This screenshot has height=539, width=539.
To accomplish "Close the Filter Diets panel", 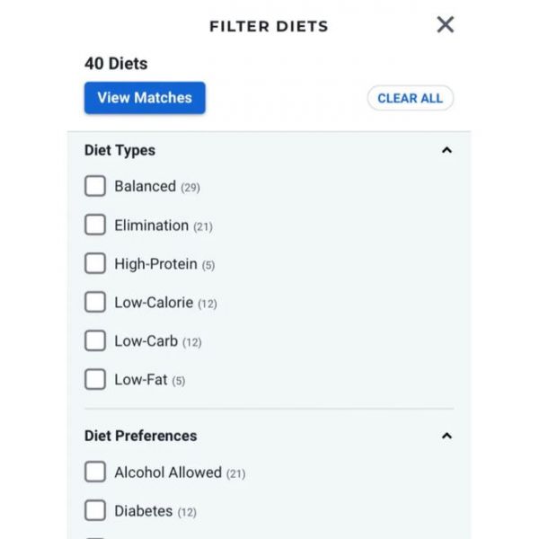I will pos(446,25).
